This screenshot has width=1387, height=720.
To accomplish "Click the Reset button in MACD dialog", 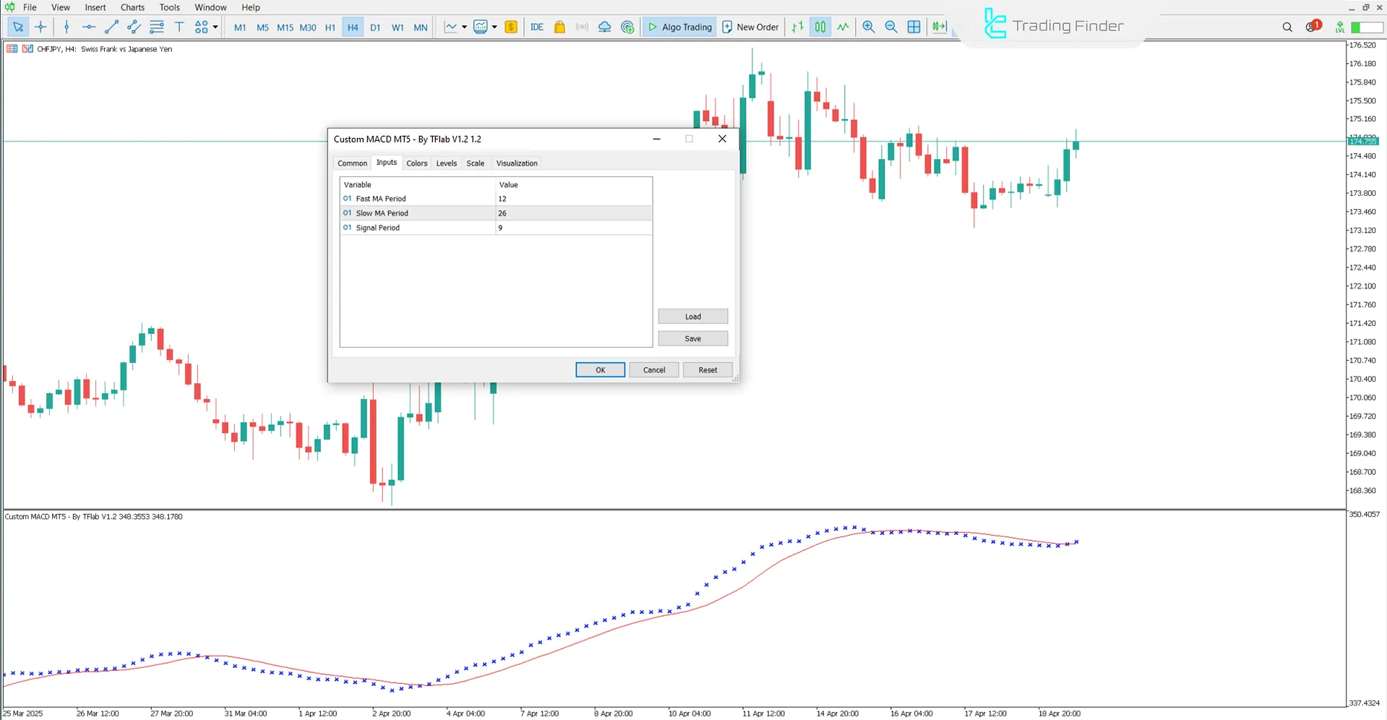I will point(707,369).
